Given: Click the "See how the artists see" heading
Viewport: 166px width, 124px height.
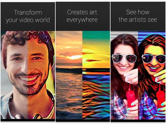Looking at the screenshot, I should (138, 16).
